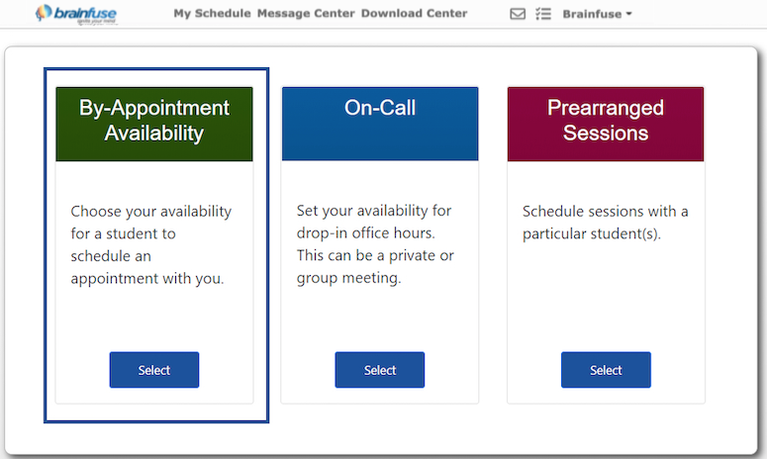The image size is (767, 459).
Task: Click the Brainfuse logo
Action: click(x=75, y=14)
